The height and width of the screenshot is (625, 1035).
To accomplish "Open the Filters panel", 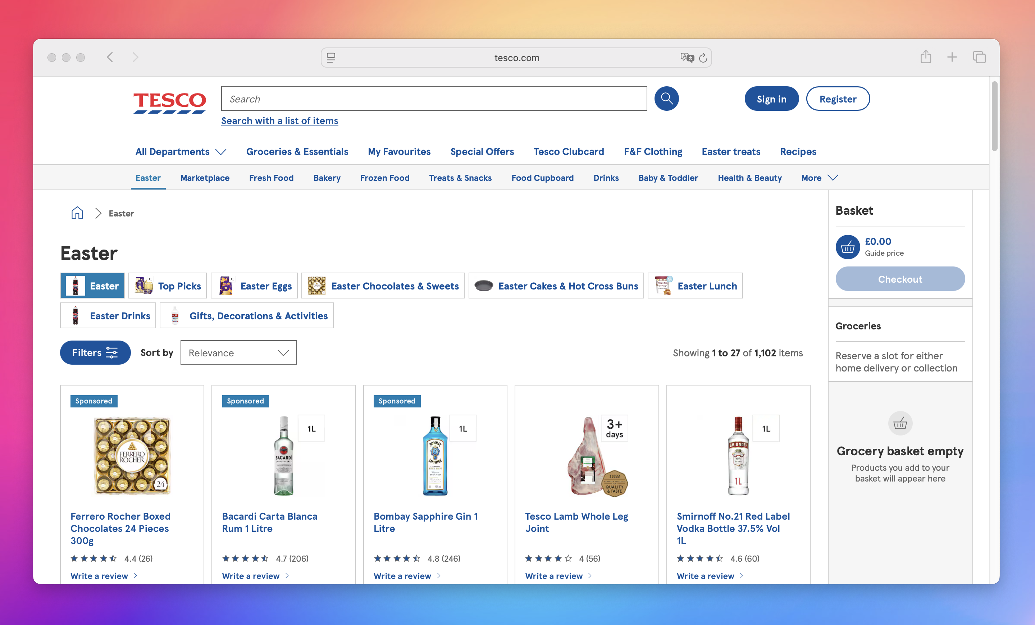I will click(x=95, y=352).
